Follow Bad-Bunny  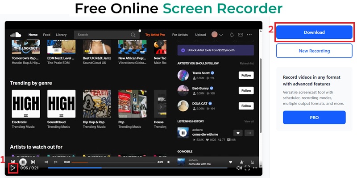pos(246,91)
